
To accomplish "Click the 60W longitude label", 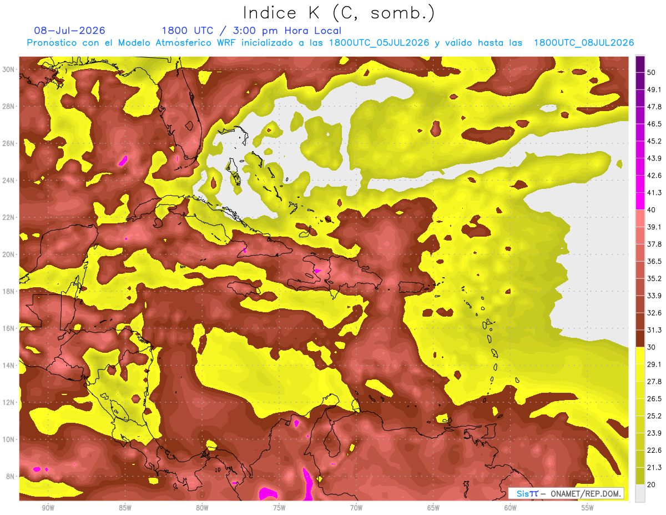I will [x=511, y=508].
